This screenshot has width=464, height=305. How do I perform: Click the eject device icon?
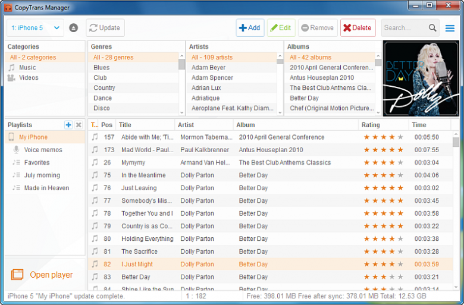[73, 28]
